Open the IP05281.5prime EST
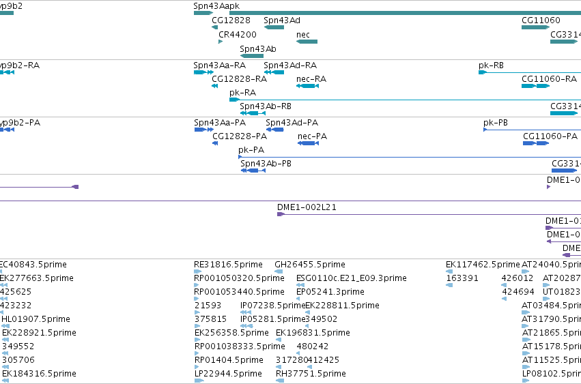 (x=246, y=326)
